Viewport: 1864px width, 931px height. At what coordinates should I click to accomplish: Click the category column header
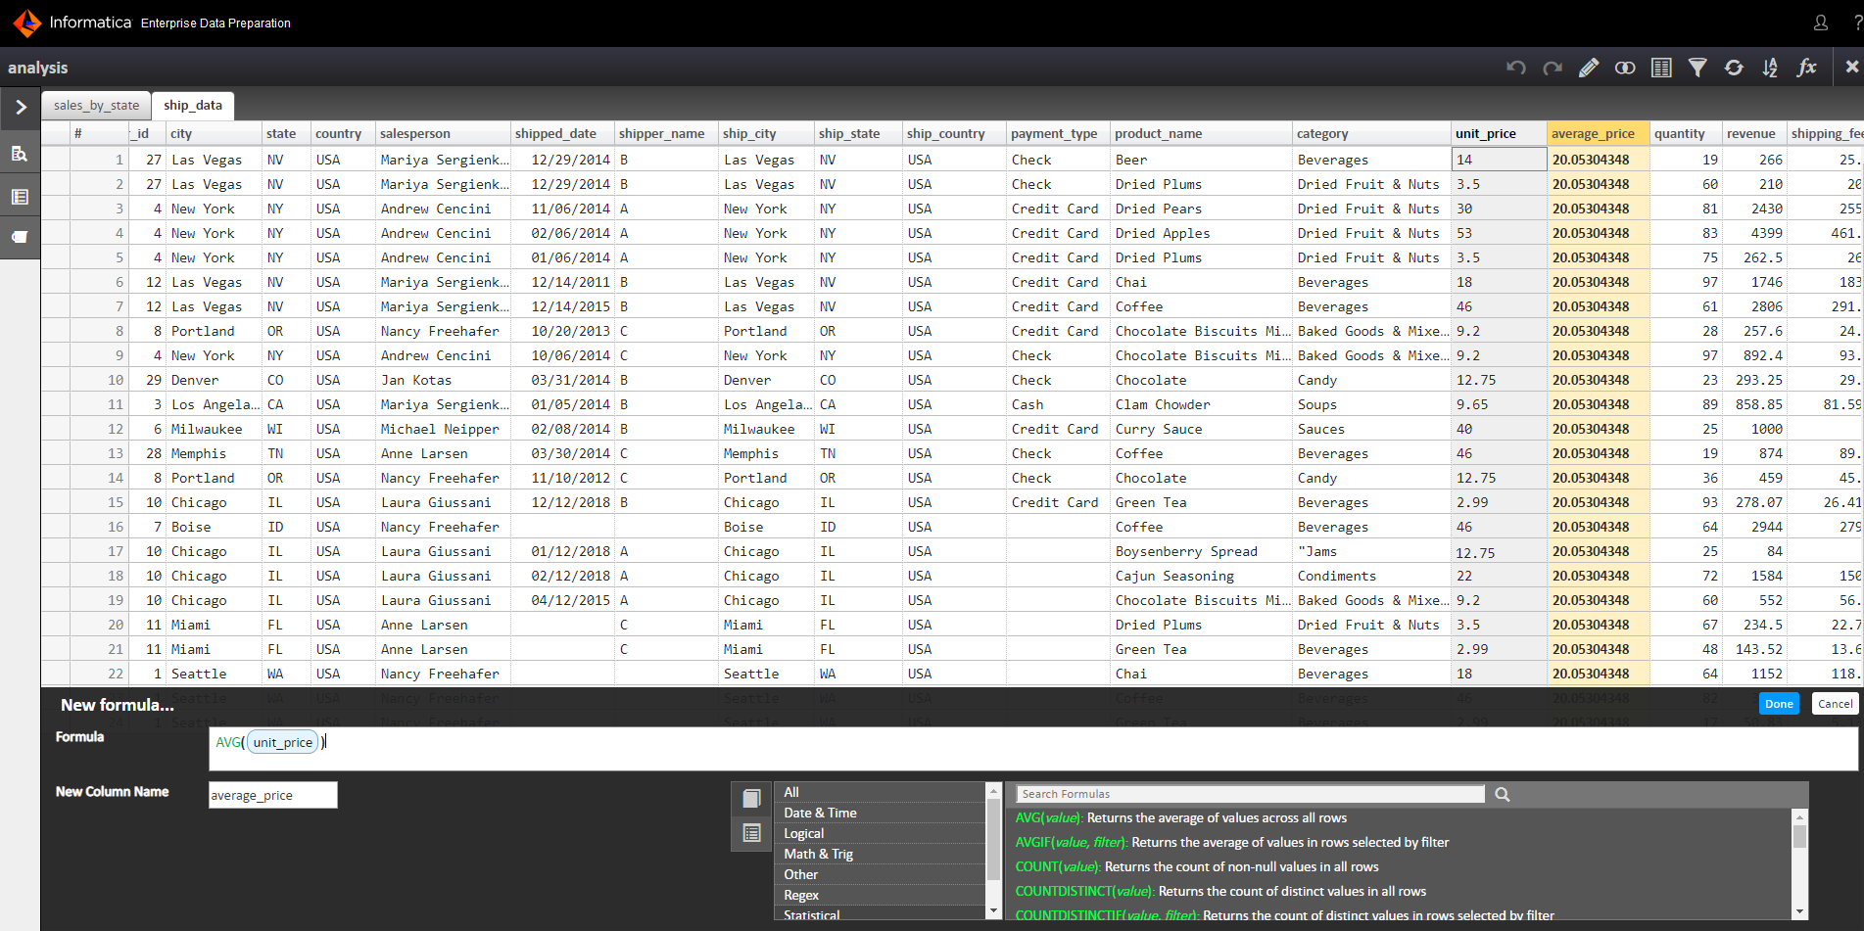click(1371, 133)
